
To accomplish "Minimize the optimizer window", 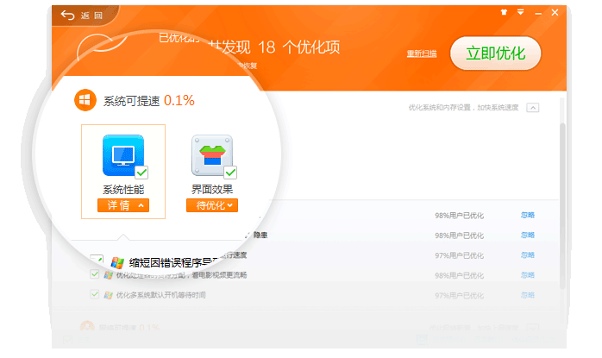I will click(539, 13).
